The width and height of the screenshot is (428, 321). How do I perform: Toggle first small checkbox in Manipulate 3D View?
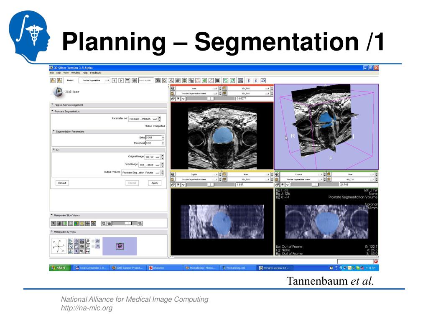[x=93, y=241]
